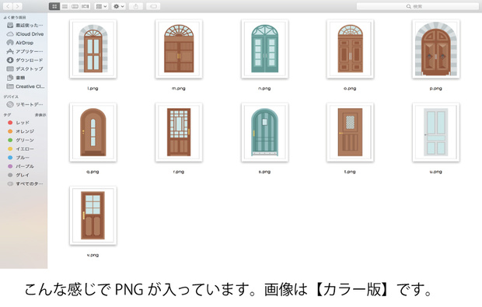Viewport: 482px width, 307px height.
Task: Open the ダウンロード folder in sidebar
Action: 25,60
